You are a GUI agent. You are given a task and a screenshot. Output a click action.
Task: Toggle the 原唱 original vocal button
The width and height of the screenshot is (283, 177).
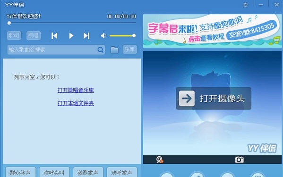click(34, 35)
